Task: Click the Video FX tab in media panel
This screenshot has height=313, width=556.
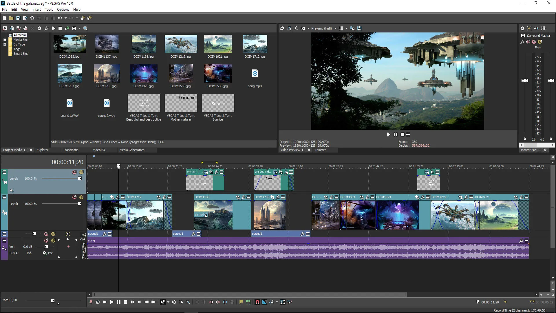Action: tap(98, 150)
